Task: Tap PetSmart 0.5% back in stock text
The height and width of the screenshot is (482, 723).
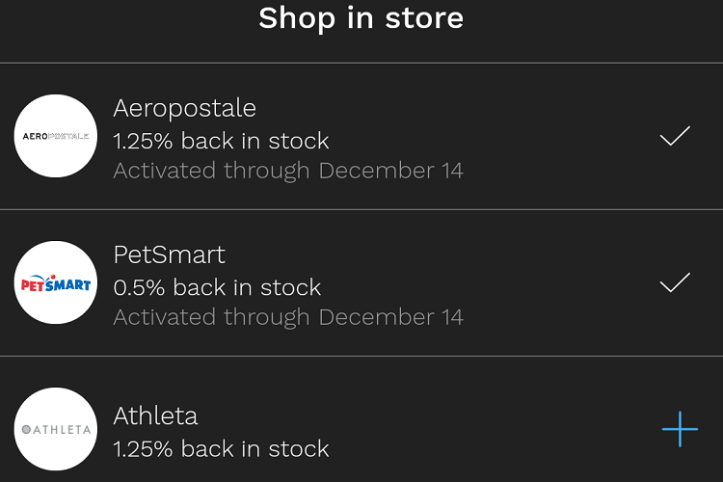Action: (217, 287)
